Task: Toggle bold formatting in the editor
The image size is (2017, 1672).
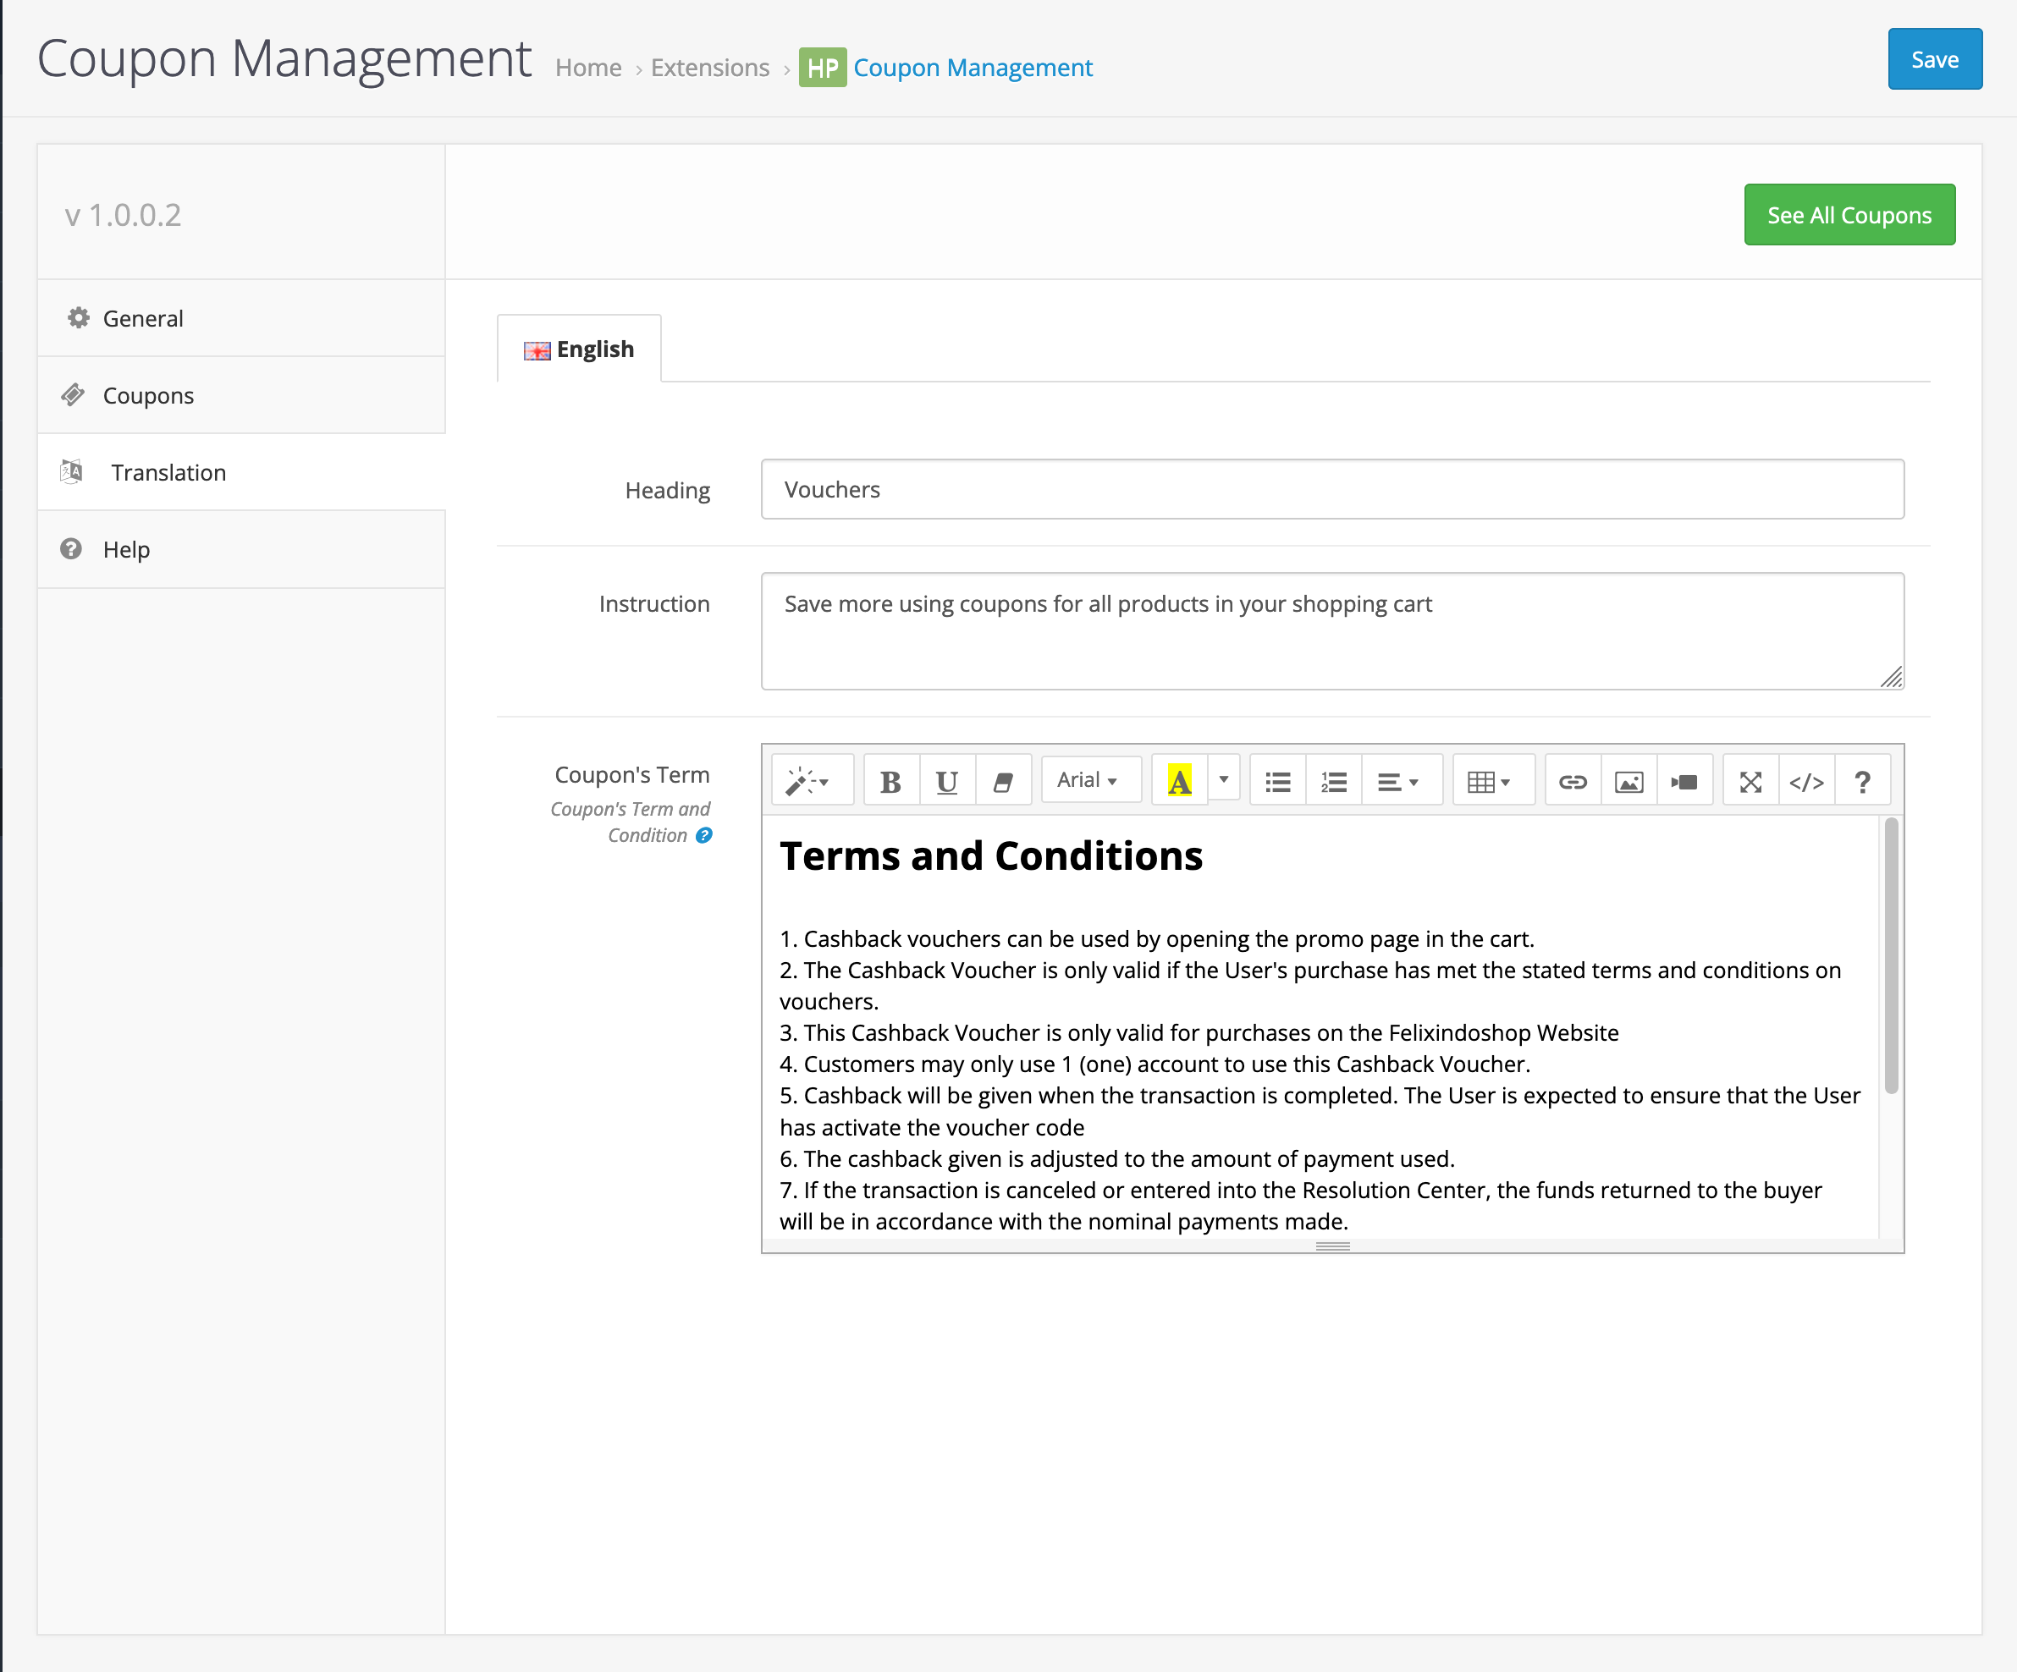Action: [890, 781]
